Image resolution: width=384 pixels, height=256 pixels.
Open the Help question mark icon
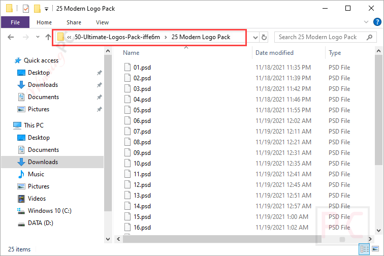[x=377, y=22]
